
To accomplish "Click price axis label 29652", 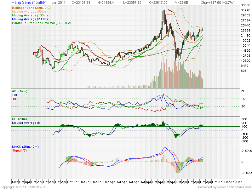I will pos(246,15).
